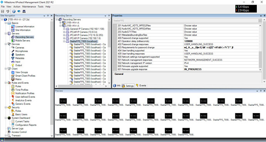Collapse the Basics tree node
266x142 pixels.
point(6,23)
